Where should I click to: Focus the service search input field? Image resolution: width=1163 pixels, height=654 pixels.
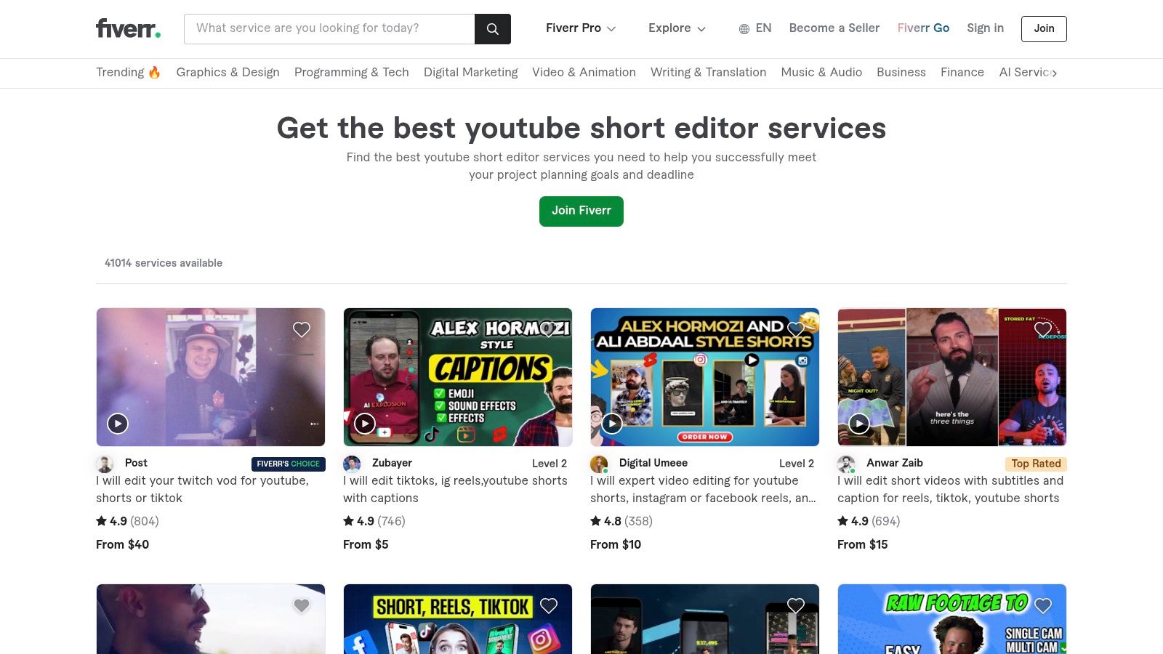point(329,29)
